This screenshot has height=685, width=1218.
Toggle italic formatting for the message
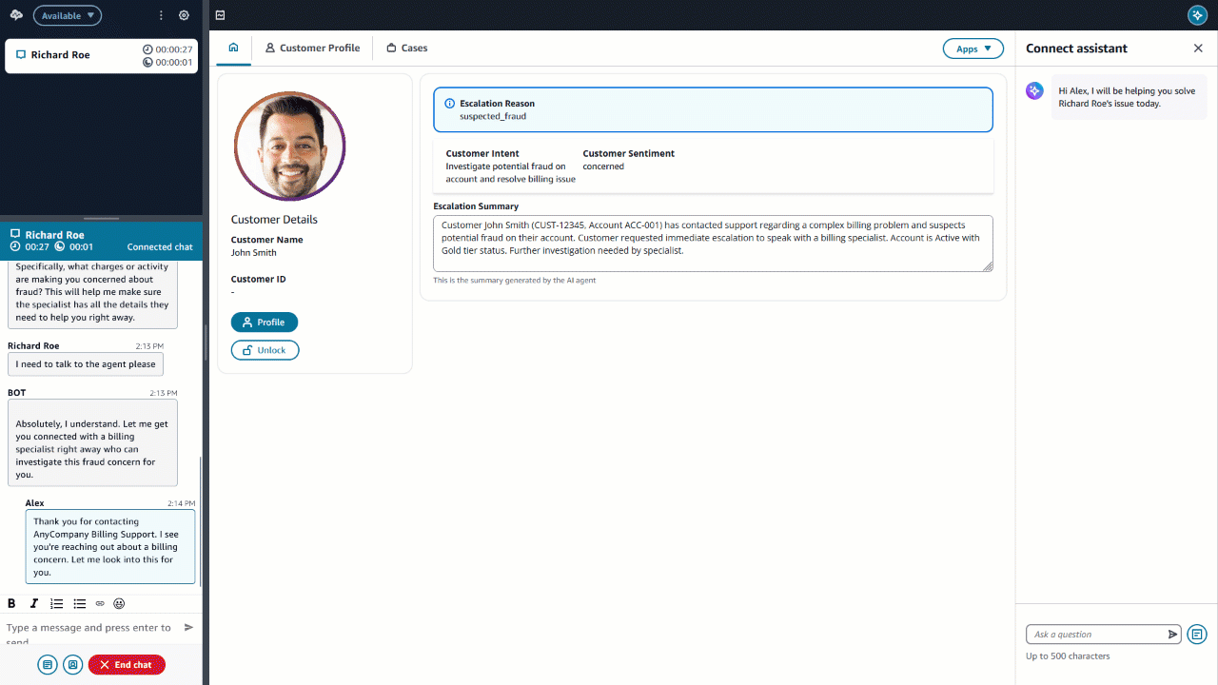point(33,603)
